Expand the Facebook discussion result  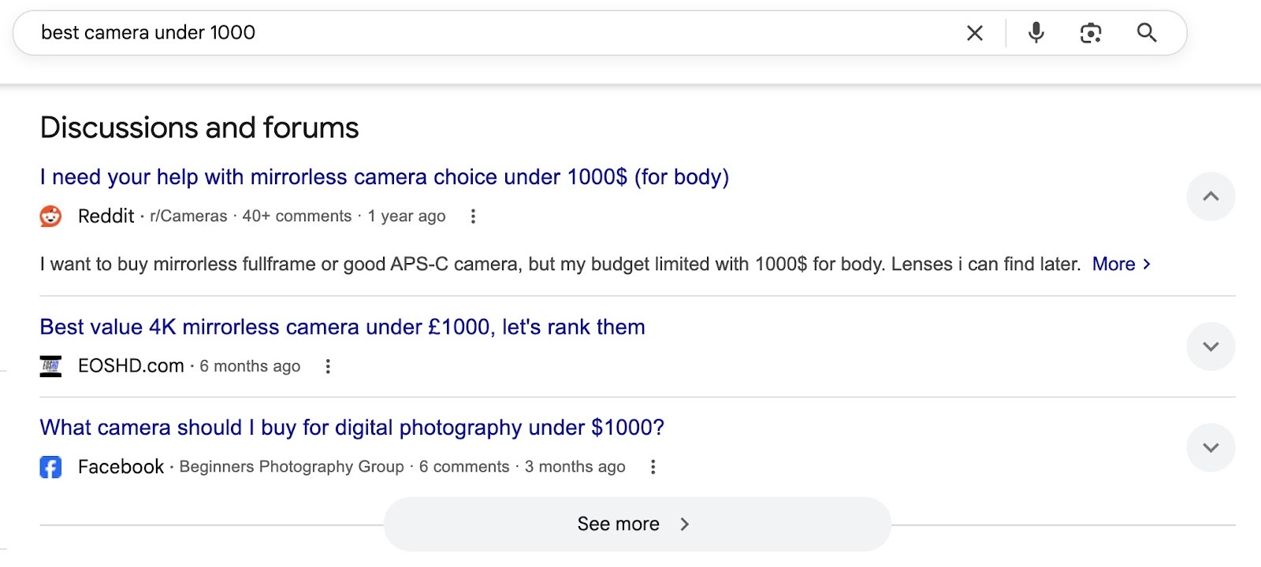pyautogui.click(x=1211, y=447)
